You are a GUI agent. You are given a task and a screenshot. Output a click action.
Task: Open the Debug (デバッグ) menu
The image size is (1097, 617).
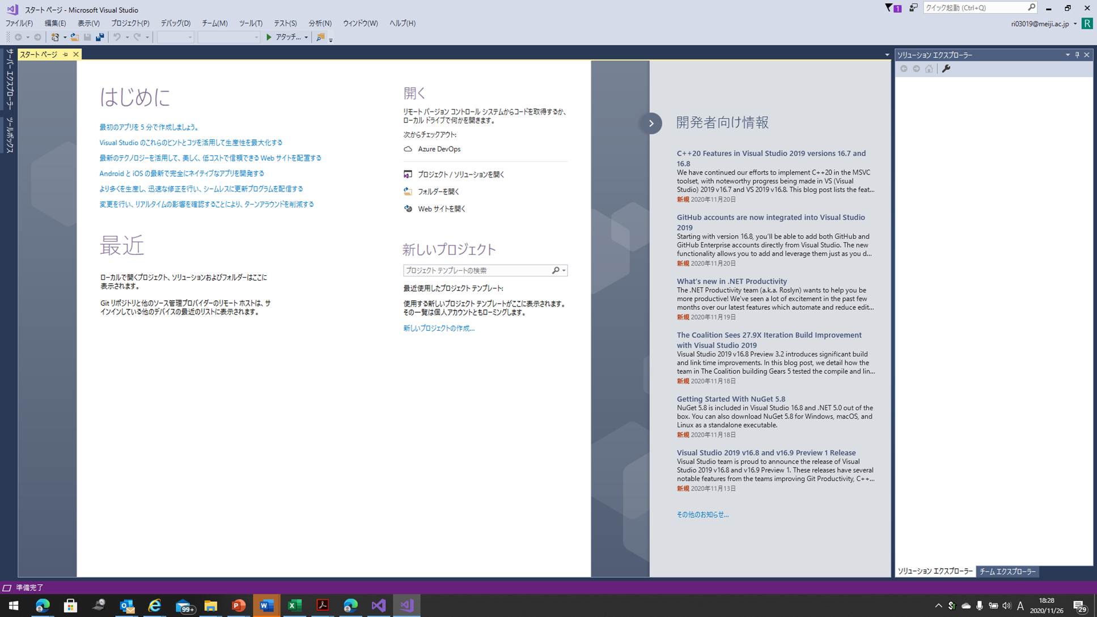coord(175,23)
